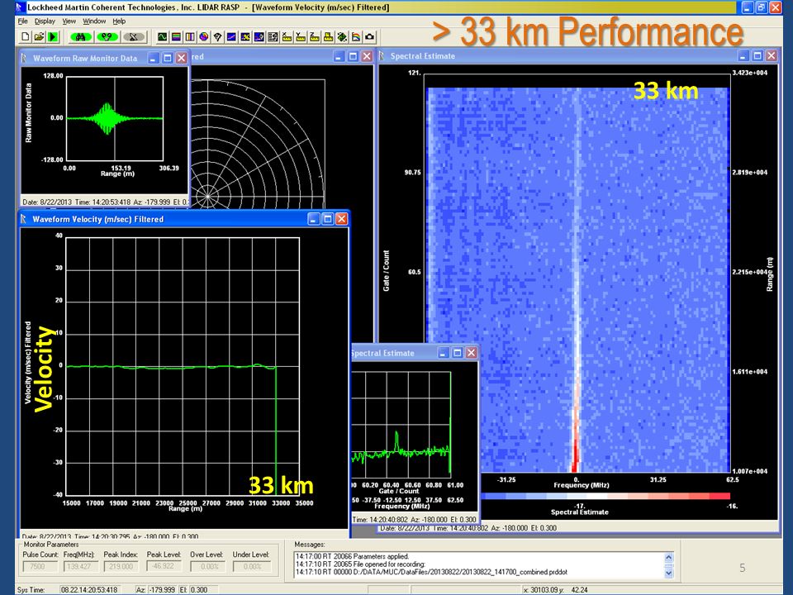Screen dimensions: 793x595
Task: Open the green sine waveform display icon
Action: click(163, 37)
